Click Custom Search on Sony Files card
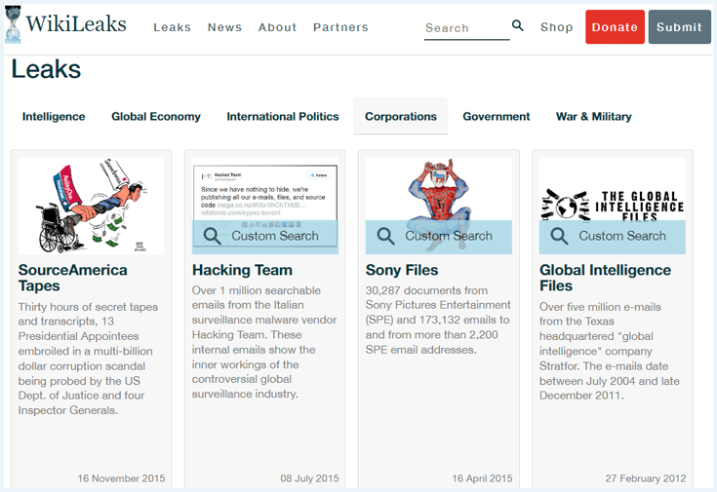 439,237
